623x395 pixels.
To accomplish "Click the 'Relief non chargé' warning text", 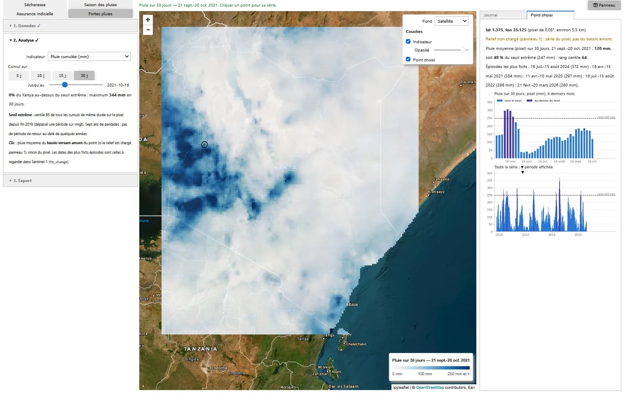I will [x=549, y=39].
